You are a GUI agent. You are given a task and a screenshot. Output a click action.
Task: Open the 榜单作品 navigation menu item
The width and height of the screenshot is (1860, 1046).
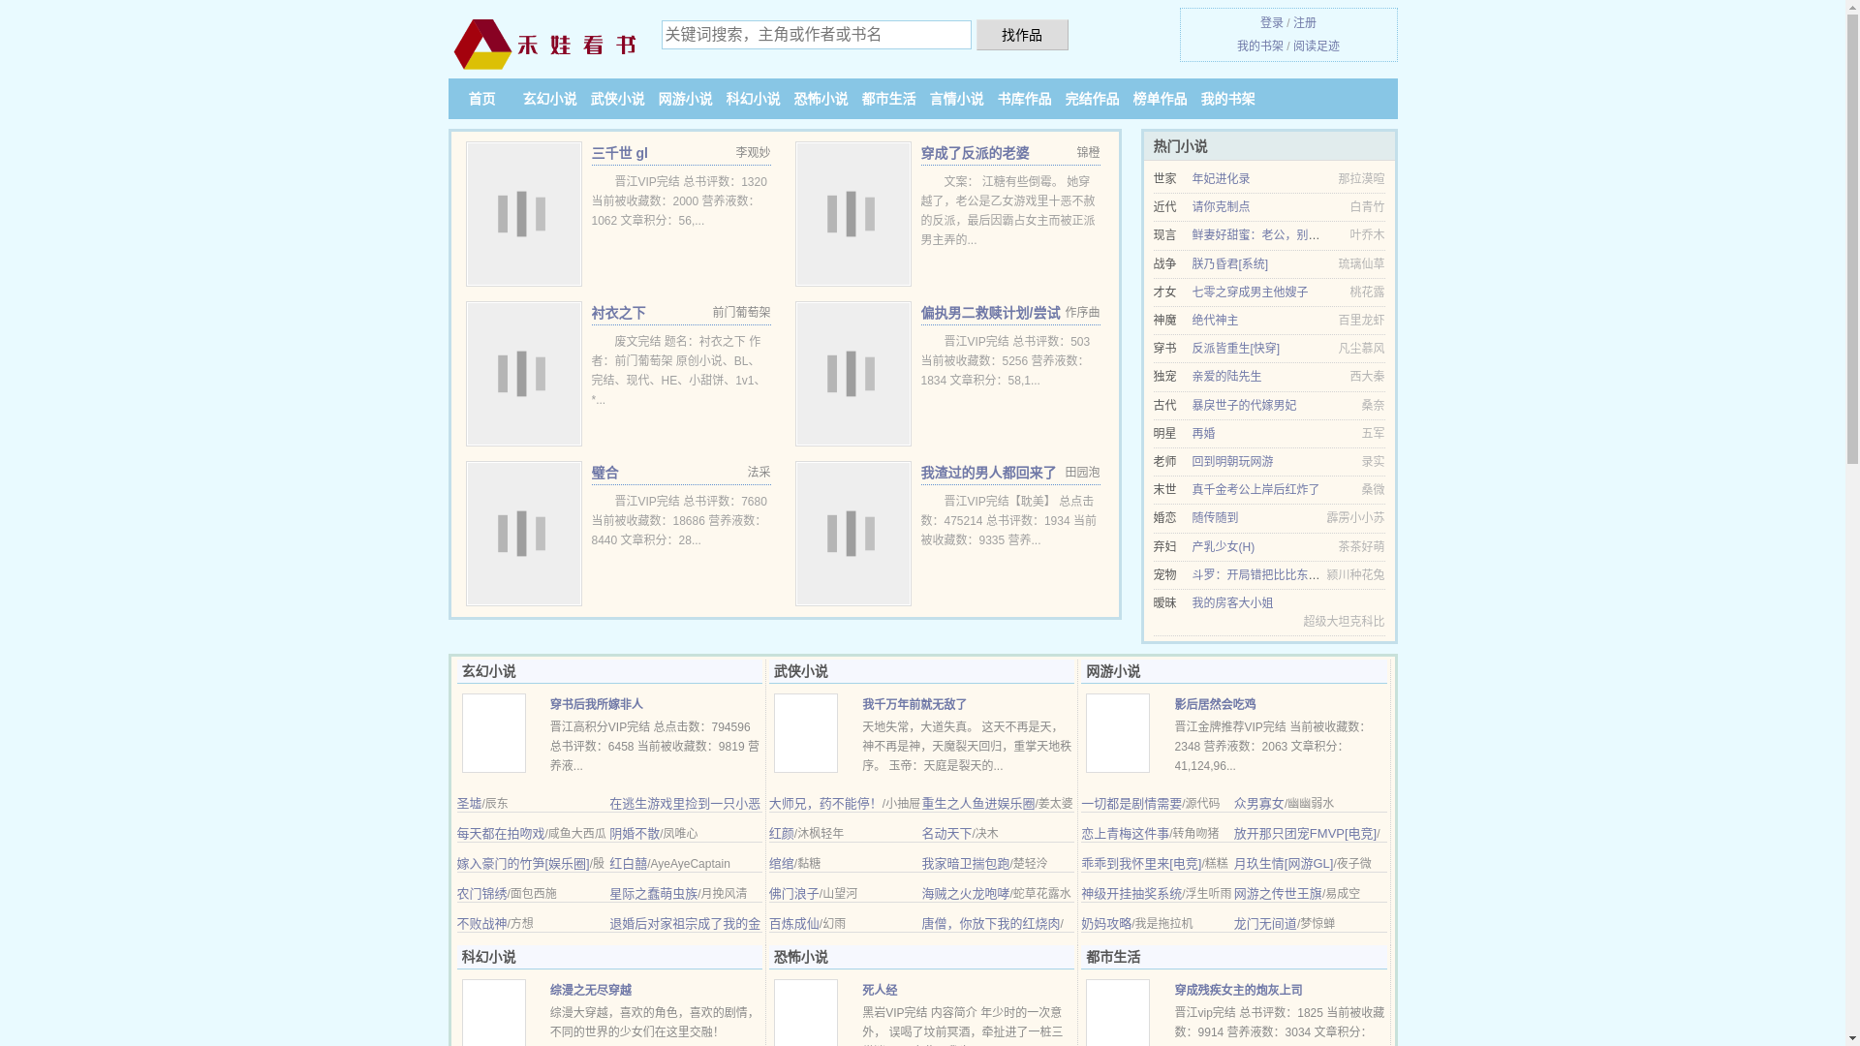(x=1160, y=99)
